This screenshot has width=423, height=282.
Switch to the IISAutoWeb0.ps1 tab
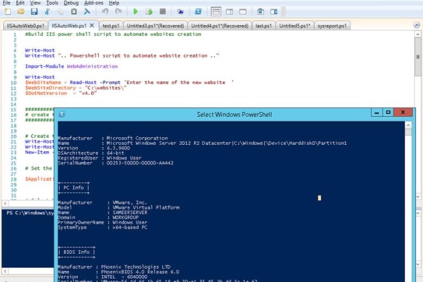pyautogui.click(x=26, y=26)
